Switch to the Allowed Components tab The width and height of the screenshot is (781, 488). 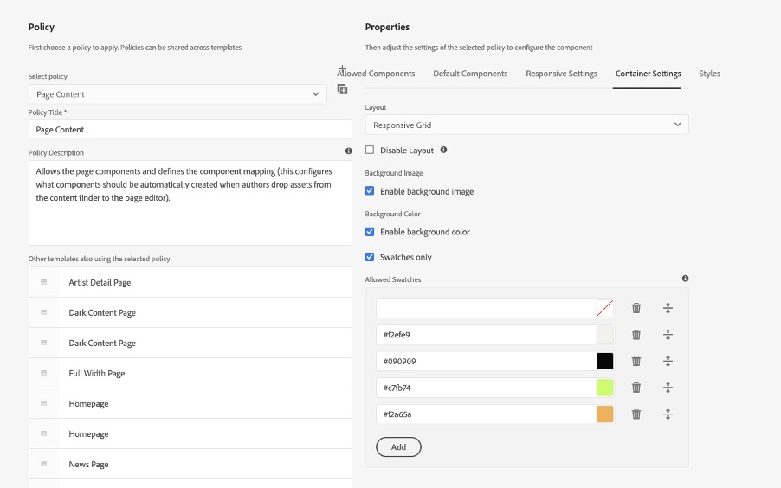pos(376,74)
